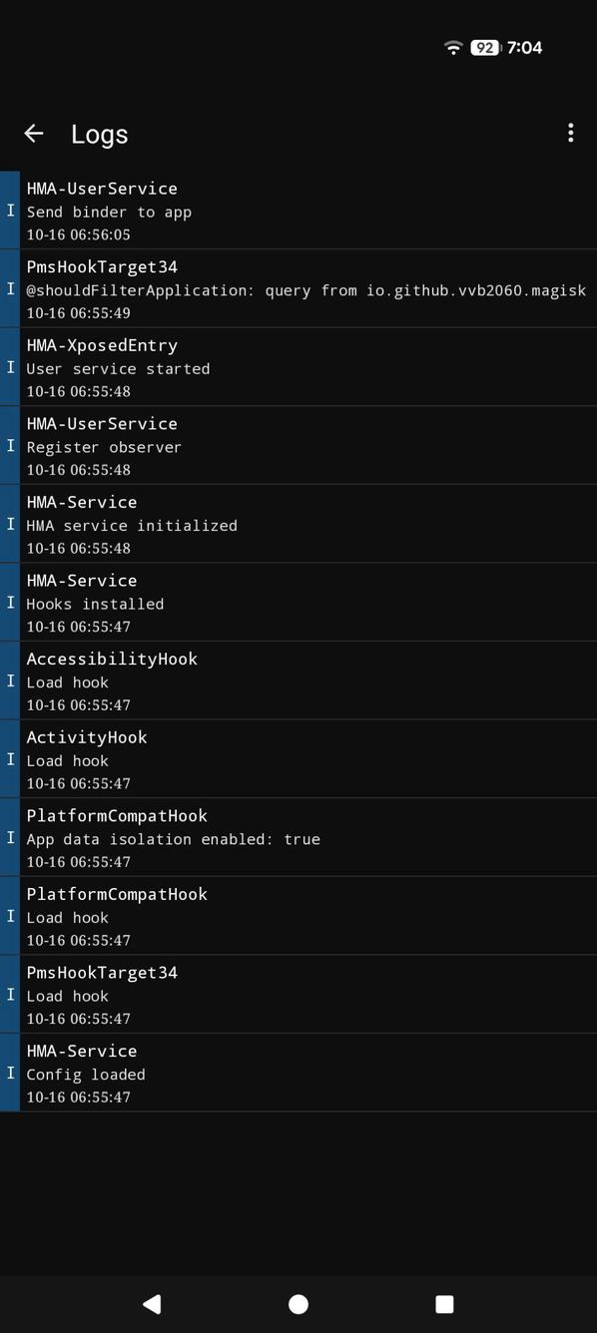The width and height of the screenshot is (597, 1333).
Task: Open the three-dot overflow menu
Action: [x=571, y=133]
